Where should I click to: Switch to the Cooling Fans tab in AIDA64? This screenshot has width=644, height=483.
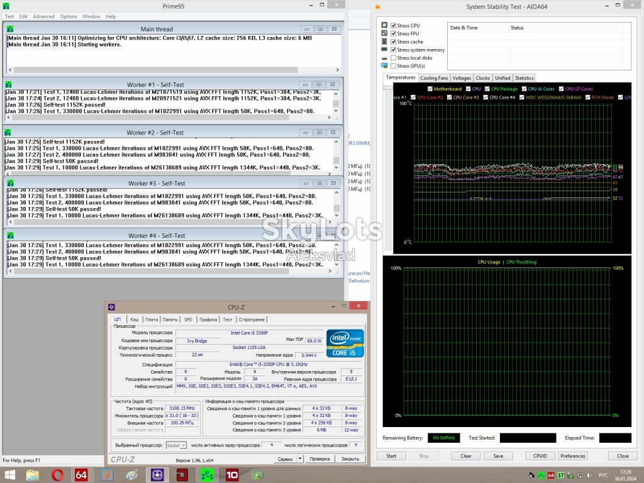pos(434,78)
